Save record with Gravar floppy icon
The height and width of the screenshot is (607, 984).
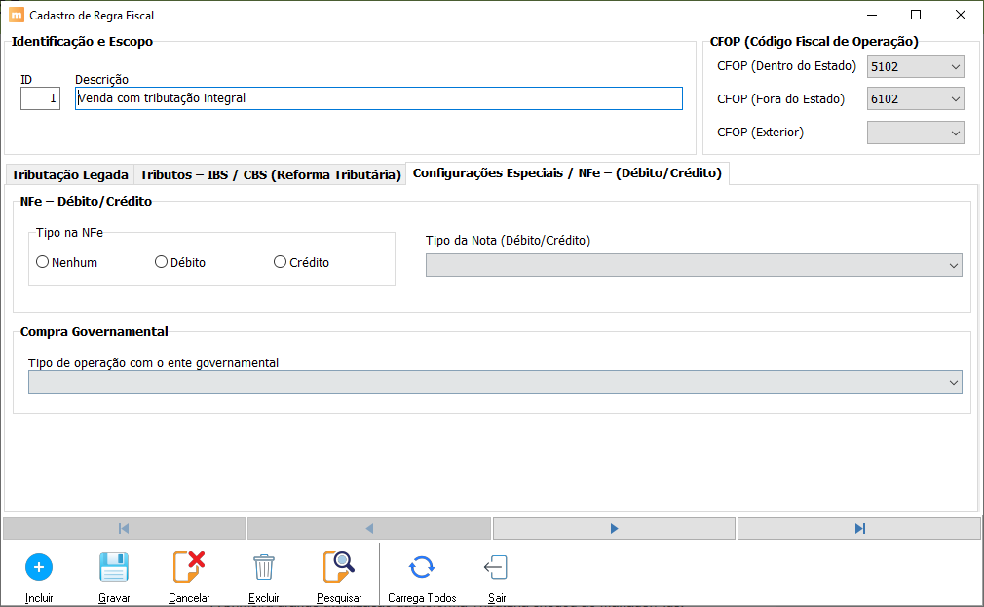114,567
